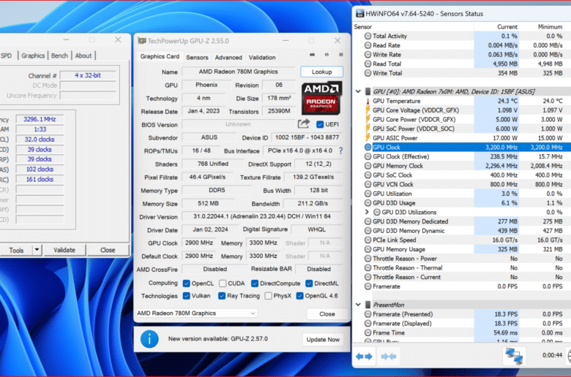Click the Graphics tab in CPU-Z
This screenshot has width=571, height=377.
[33, 56]
